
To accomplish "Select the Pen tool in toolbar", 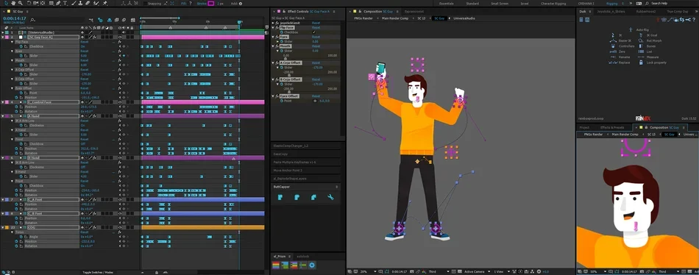I will [x=58, y=3].
